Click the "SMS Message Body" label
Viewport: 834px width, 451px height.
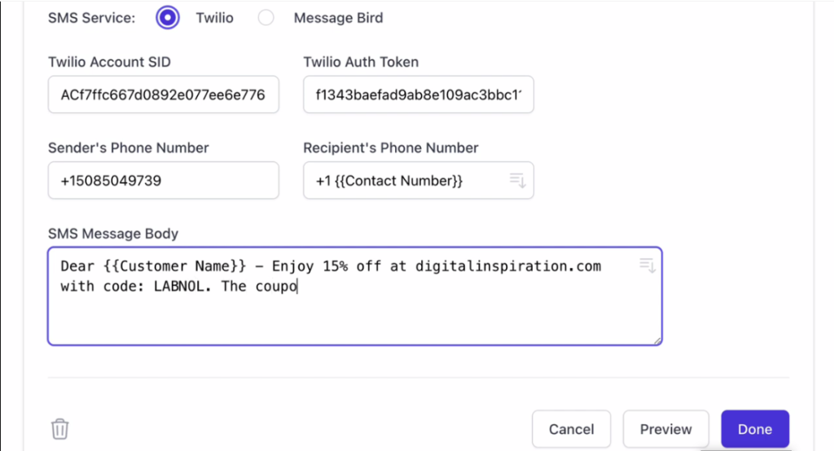113,234
